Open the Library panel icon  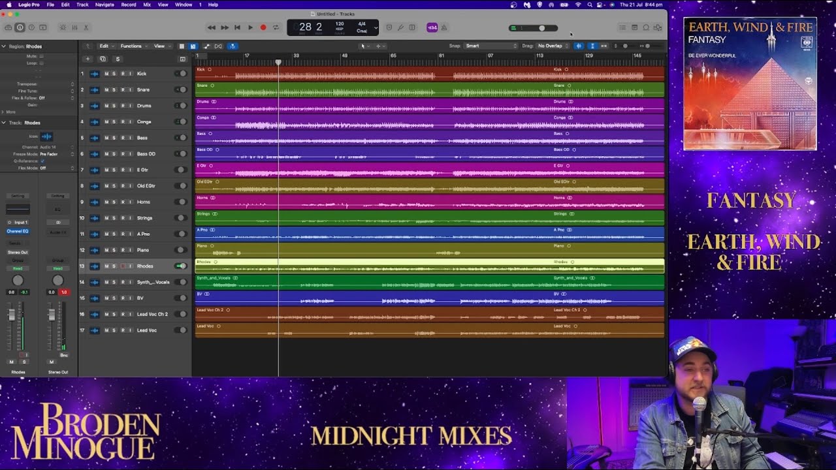pos(8,27)
